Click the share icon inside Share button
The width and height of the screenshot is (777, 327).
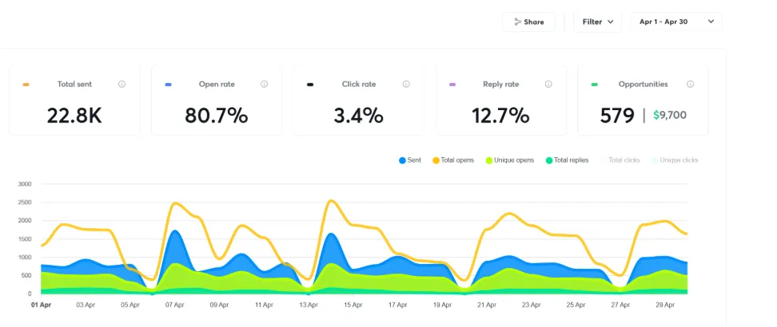click(x=517, y=22)
